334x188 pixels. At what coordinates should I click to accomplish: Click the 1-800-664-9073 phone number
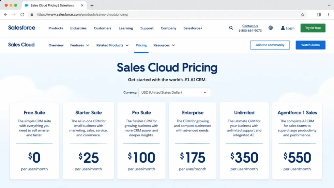[250, 31]
